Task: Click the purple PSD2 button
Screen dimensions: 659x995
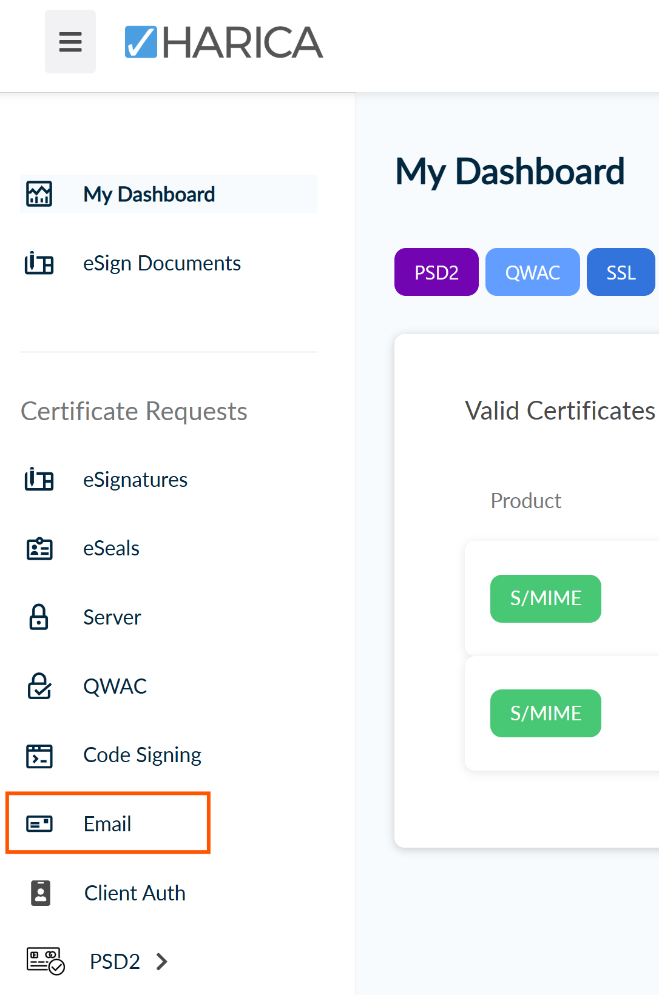Action: click(436, 272)
